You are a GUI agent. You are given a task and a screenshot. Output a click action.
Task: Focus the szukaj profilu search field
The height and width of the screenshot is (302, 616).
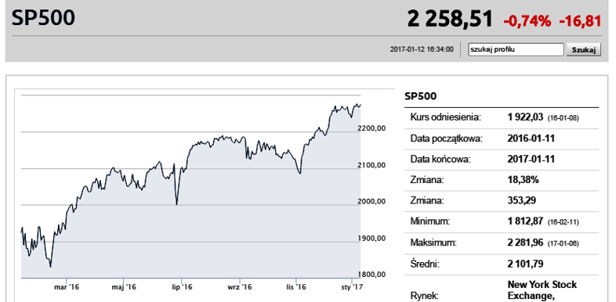click(516, 50)
